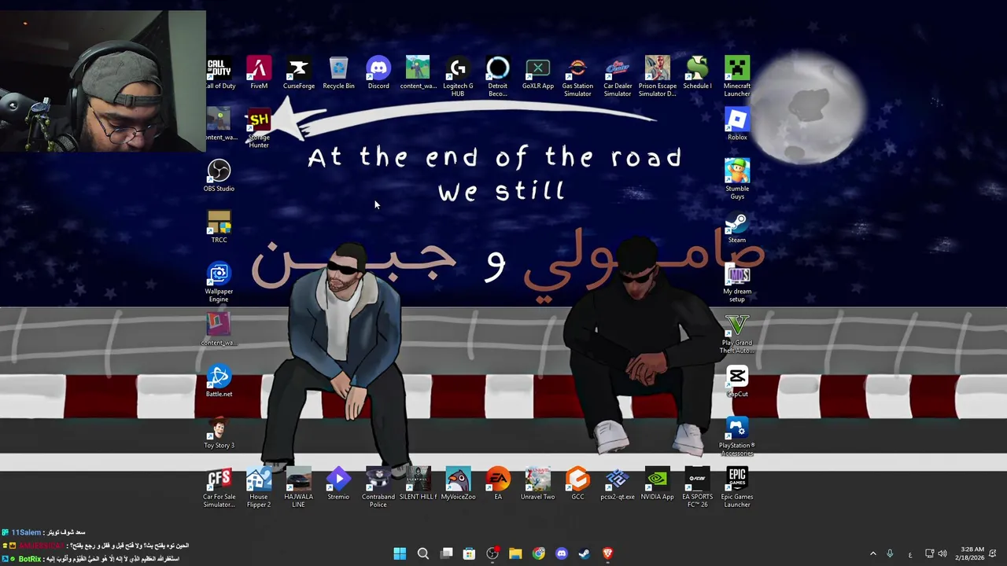
Task: Launch the GoXLR App icon
Action: [538, 73]
